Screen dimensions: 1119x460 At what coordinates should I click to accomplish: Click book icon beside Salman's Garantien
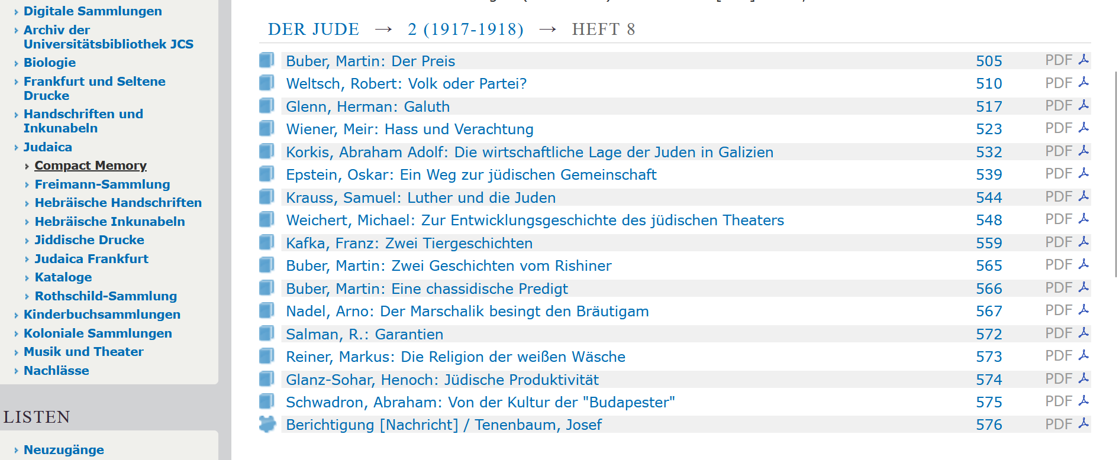coord(266,333)
